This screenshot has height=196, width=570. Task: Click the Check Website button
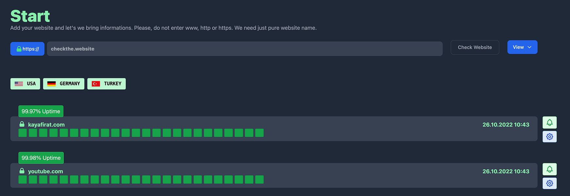click(x=475, y=47)
